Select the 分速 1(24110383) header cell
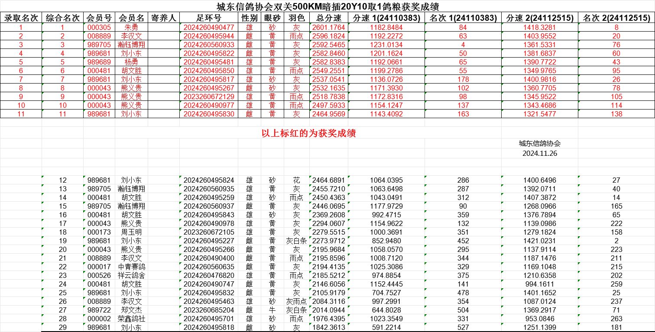 click(386, 18)
